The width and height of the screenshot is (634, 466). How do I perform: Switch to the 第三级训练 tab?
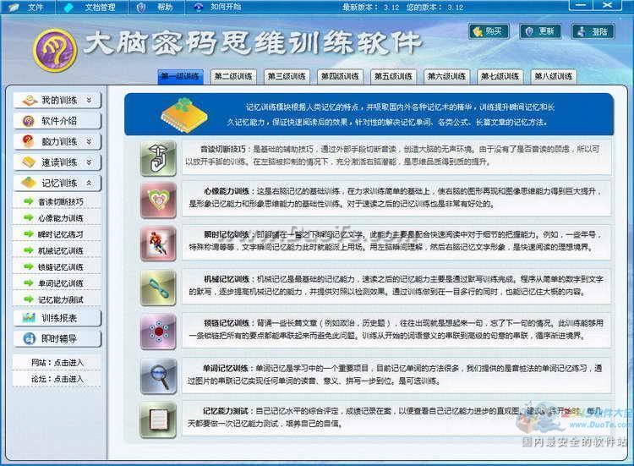point(287,77)
